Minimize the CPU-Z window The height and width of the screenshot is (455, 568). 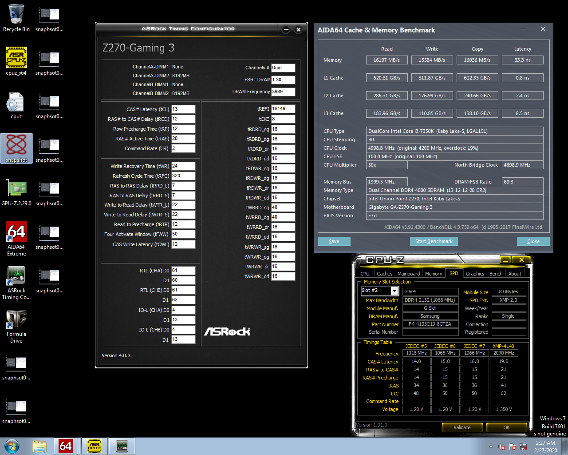pos(505,259)
